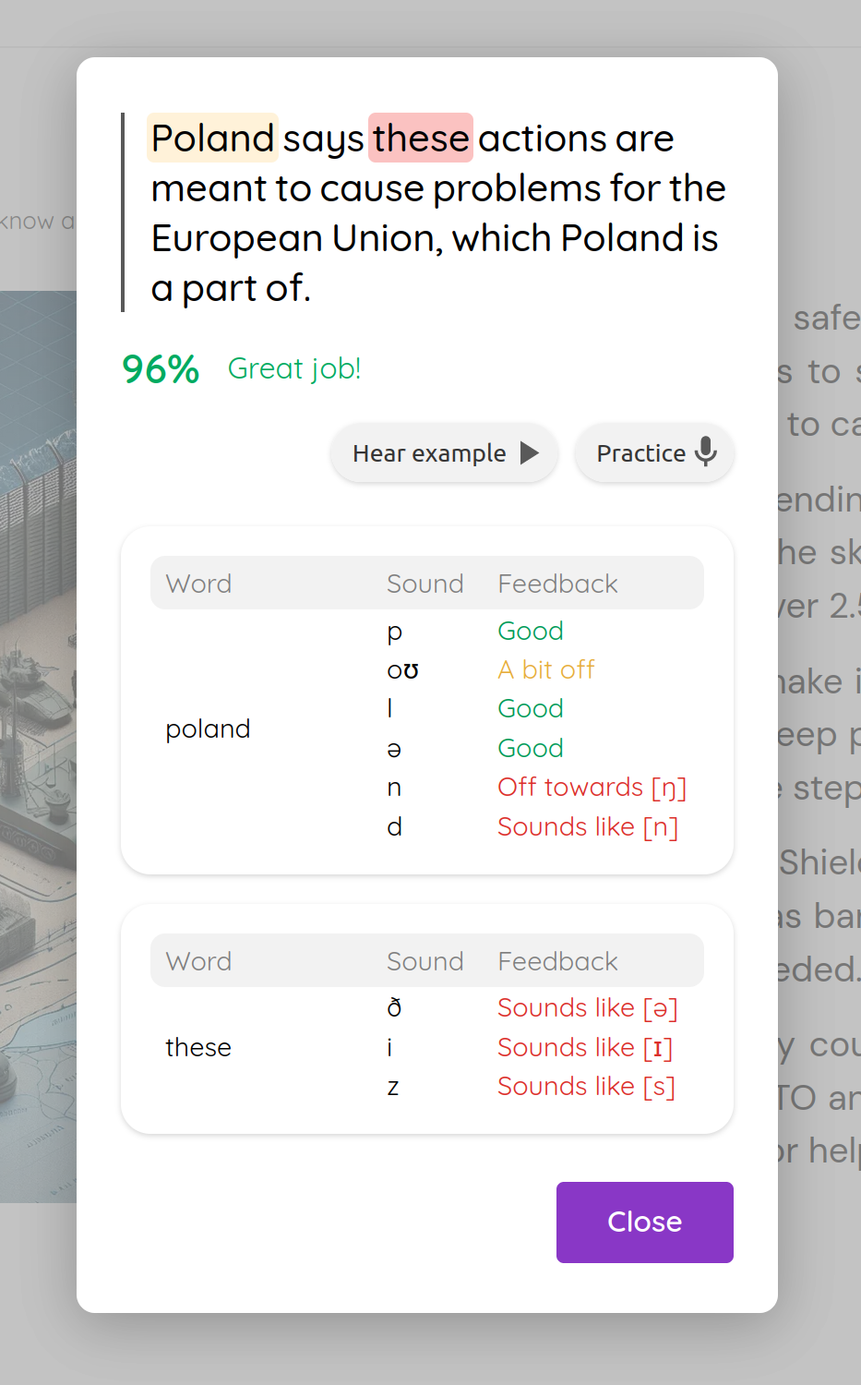The width and height of the screenshot is (861, 1385).
Task: Click the "Sounds like [s]" feedback for z
Action: tap(586, 1086)
